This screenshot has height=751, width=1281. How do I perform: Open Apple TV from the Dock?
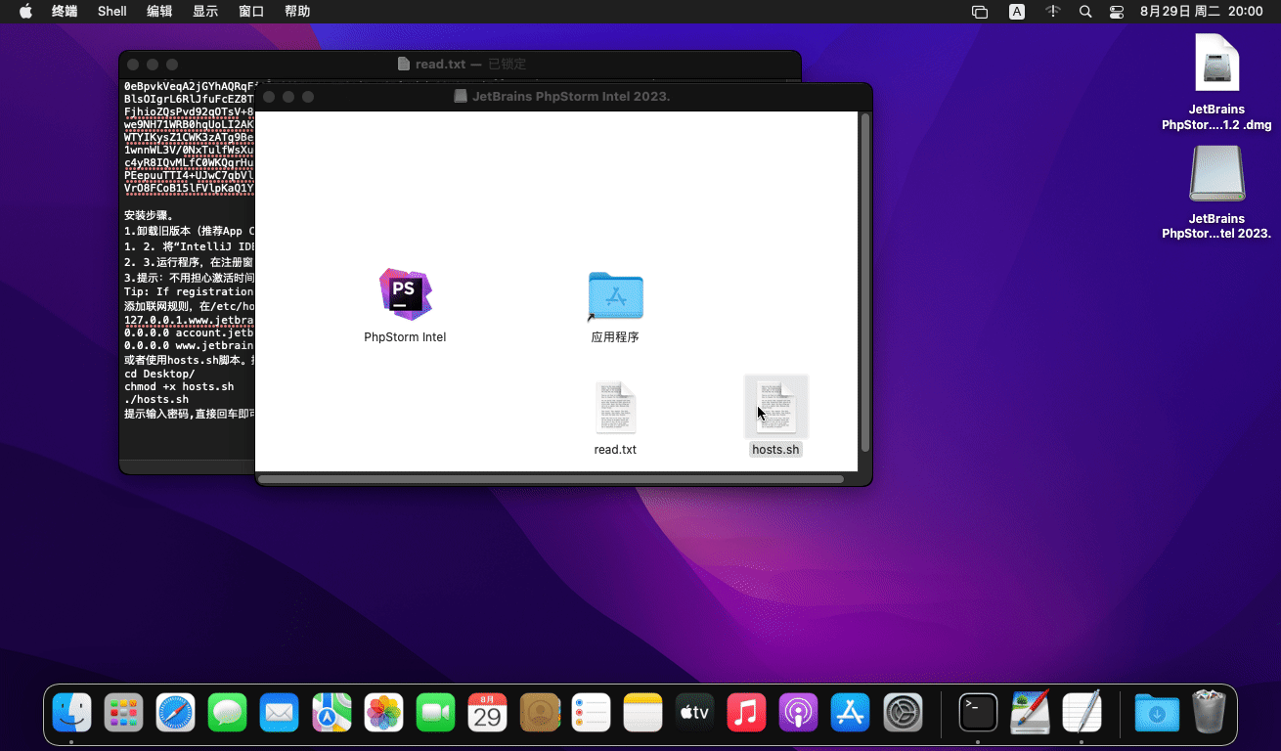[x=694, y=713]
